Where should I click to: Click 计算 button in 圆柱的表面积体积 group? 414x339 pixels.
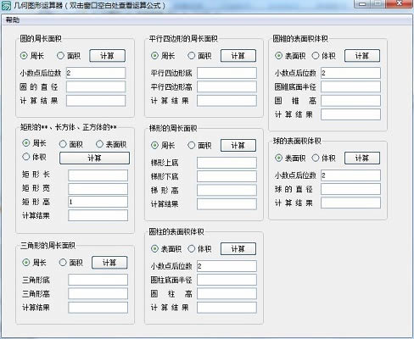(238, 248)
